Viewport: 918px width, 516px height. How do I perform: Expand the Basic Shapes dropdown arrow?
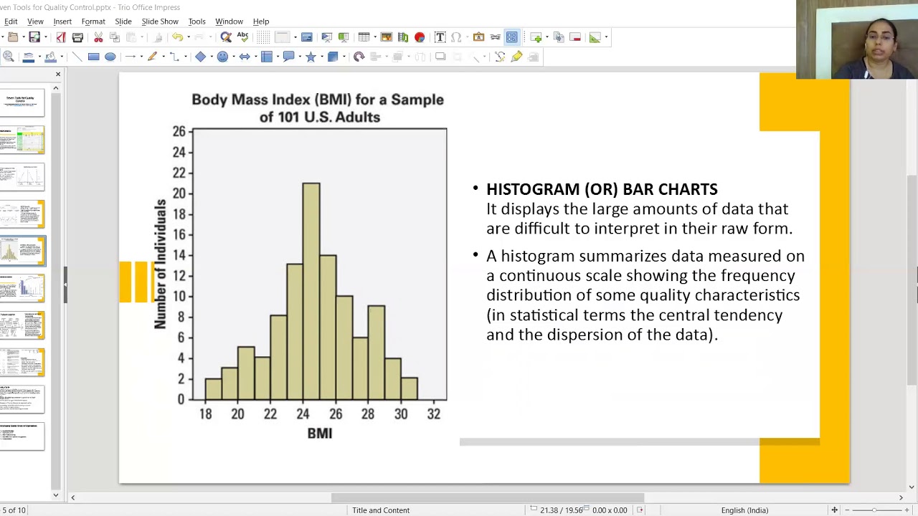tap(212, 57)
